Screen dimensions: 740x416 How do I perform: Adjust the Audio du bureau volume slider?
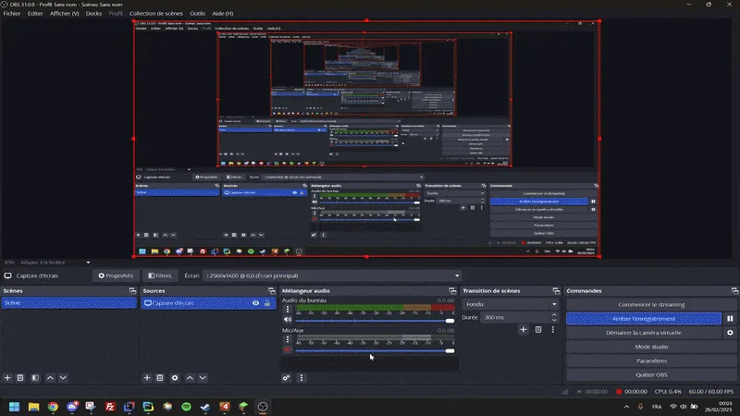(375, 320)
